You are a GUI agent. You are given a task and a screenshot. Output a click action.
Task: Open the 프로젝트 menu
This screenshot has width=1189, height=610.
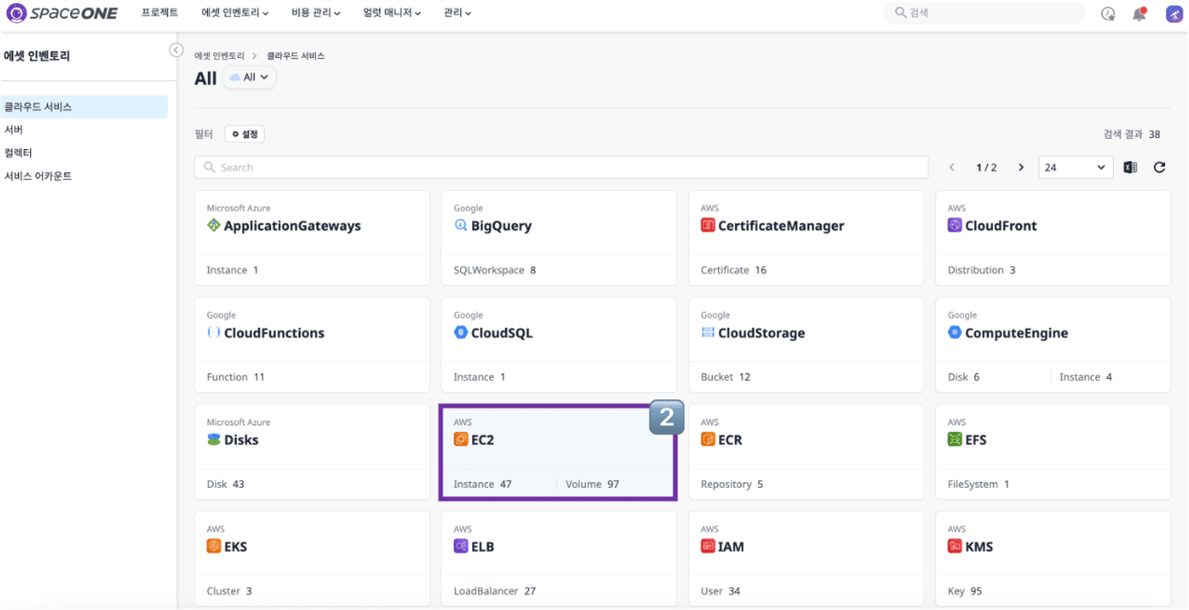(159, 12)
